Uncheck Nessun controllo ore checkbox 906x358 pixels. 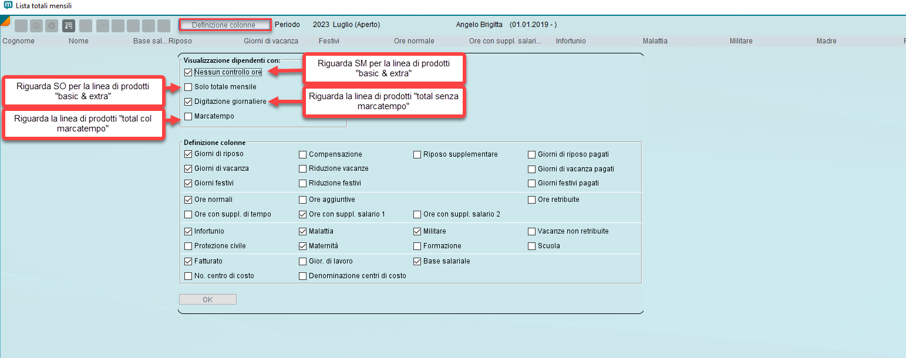(x=188, y=73)
